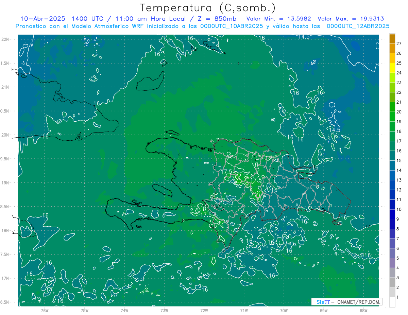Image resolution: width=408 pixels, height=315 pixels.
Task: Click the '25' value on the color scale
Action: click(x=399, y=63)
